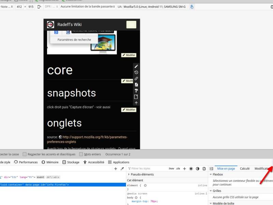
Task: Rotate the viewport orientation icon
Action: point(39,6)
